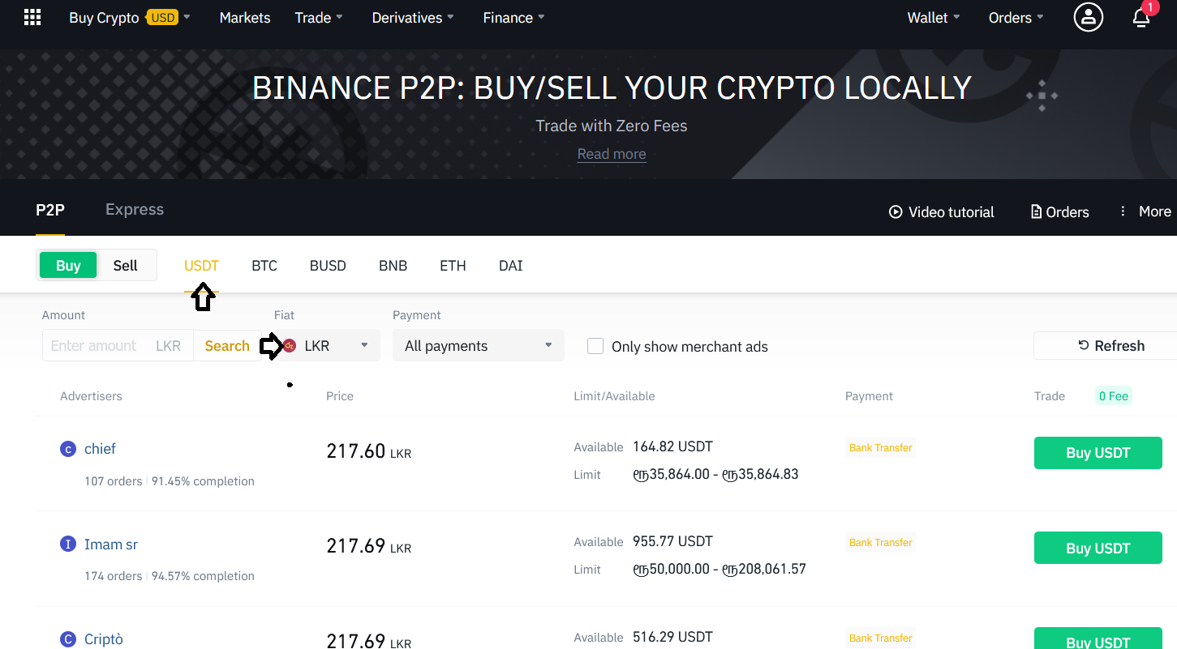Switch to the Express tab
Image resolution: width=1177 pixels, height=649 pixels.
(135, 210)
